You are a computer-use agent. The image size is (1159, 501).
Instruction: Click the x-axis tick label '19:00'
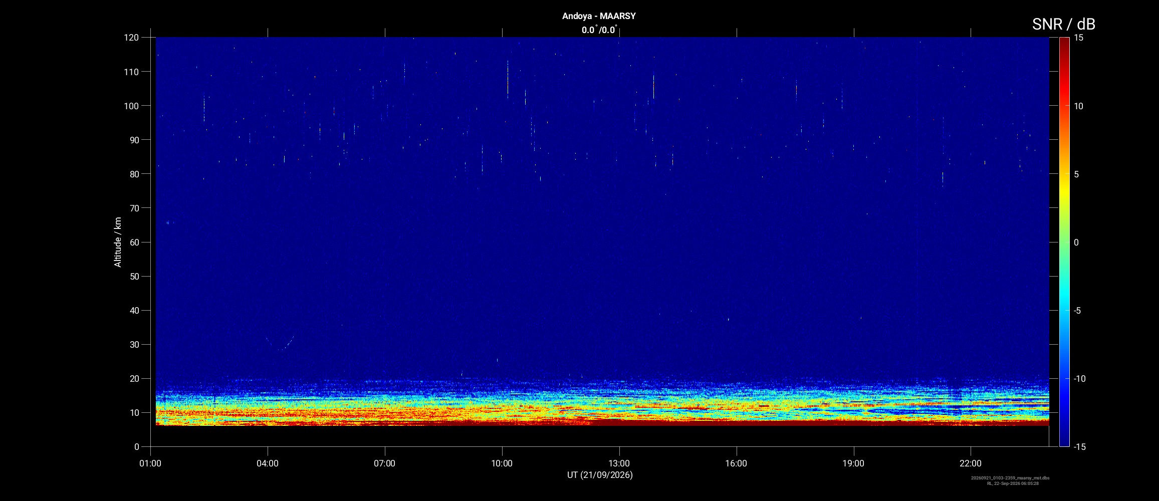(x=853, y=463)
